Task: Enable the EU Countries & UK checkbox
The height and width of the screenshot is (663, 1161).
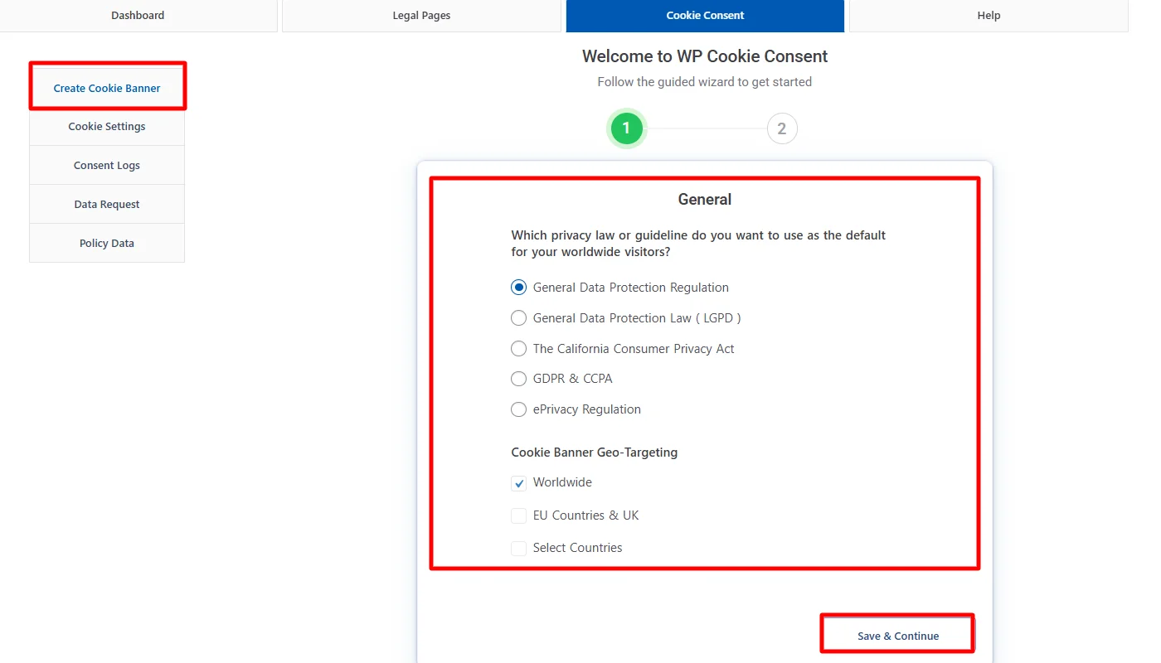Action: click(x=519, y=515)
